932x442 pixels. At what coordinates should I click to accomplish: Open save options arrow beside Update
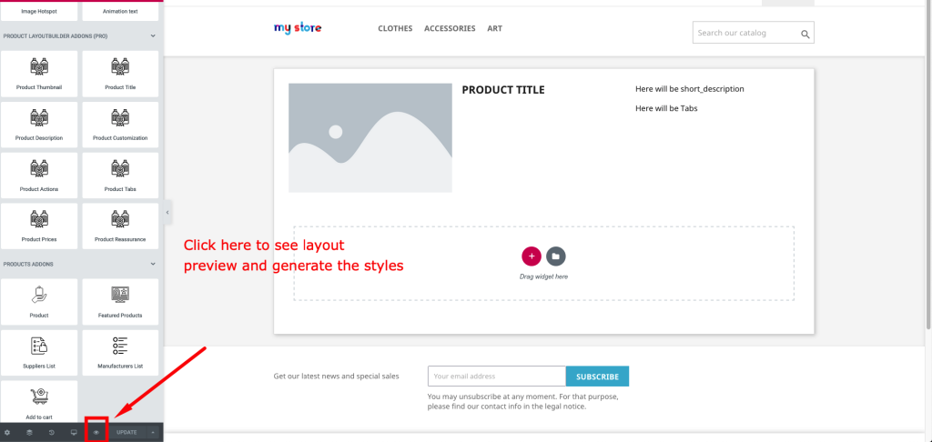(x=153, y=432)
